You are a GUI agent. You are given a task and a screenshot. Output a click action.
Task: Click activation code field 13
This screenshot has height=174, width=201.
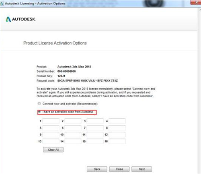coord(51,141)
